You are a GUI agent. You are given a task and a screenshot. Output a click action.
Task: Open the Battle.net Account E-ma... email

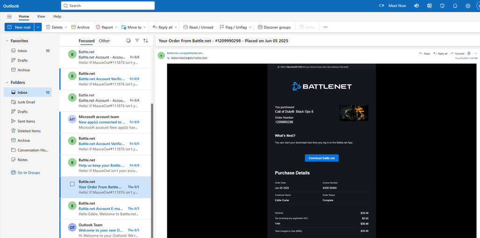point(106,209)
